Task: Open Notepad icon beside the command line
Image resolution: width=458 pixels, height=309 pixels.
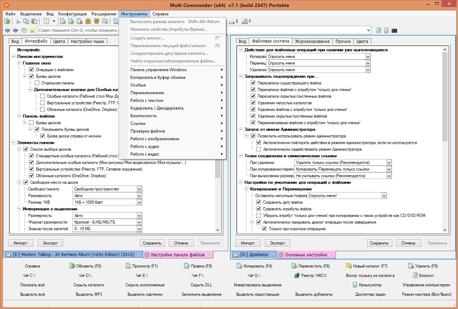Action: [378, 30]
